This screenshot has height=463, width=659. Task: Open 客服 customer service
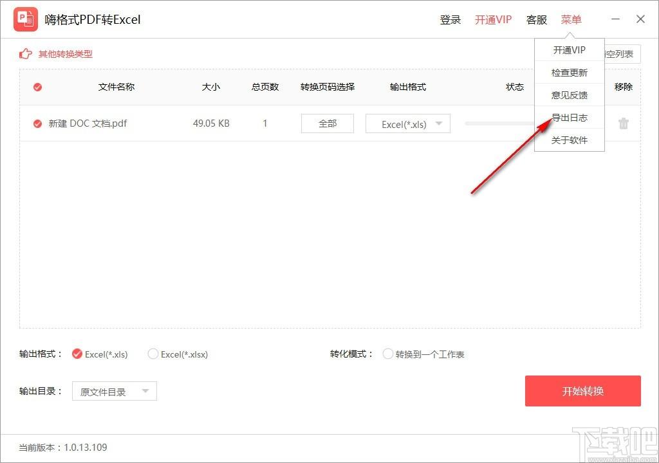pos(536,20)
